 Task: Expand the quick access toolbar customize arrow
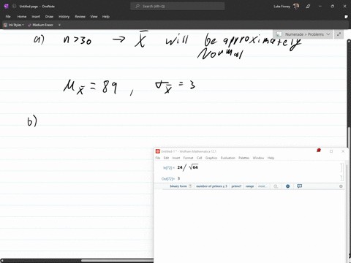[x=59, y=25]
